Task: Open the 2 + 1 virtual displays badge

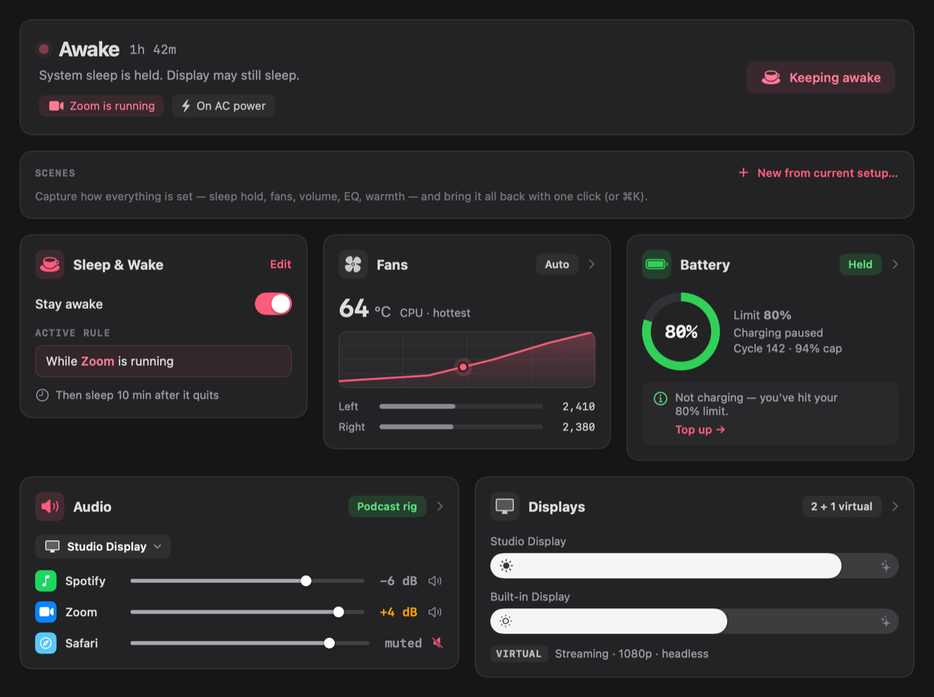Action: point(841,506)
